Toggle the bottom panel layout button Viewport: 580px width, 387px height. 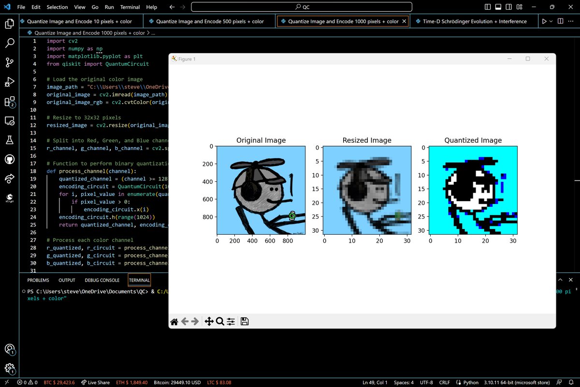(498, 7)
